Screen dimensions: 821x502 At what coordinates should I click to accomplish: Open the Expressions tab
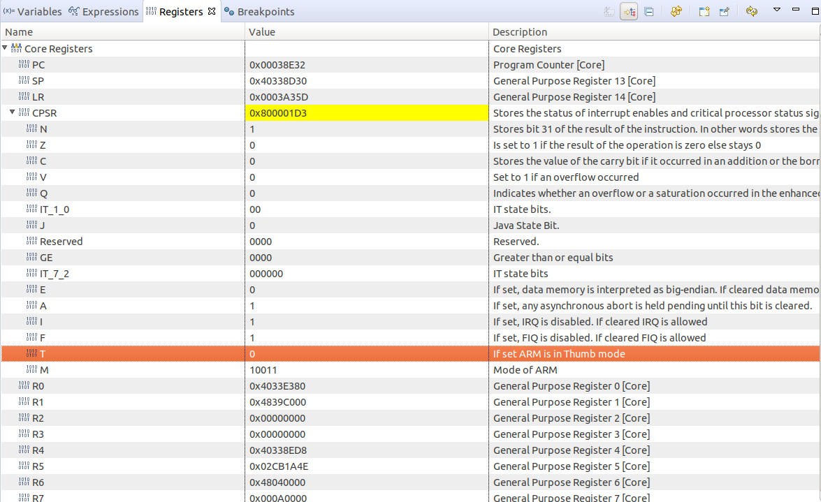tap(103, 12)
